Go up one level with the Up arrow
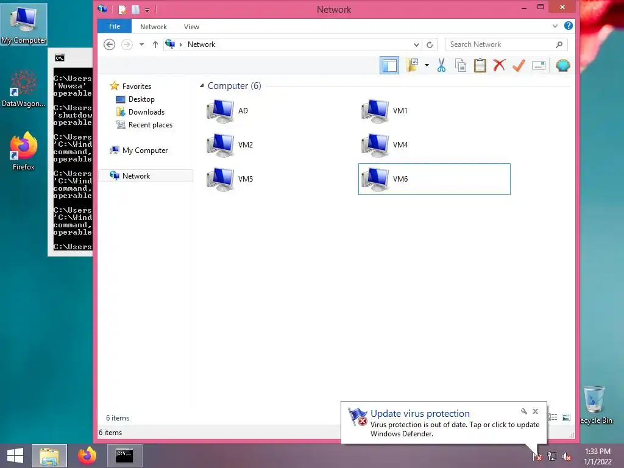Image resolution: width=624 pixels, height=468 pixels. point(155,44)
